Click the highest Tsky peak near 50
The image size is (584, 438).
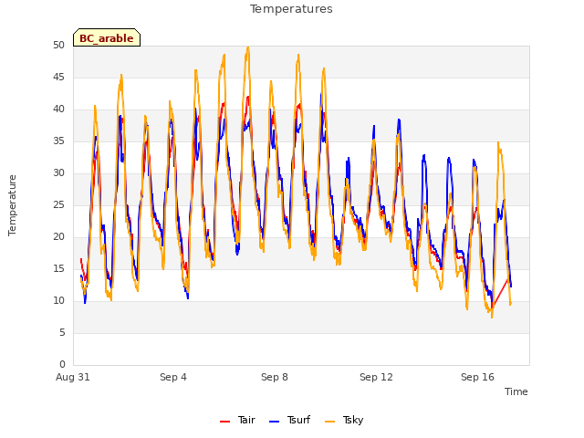click(247, 47)
